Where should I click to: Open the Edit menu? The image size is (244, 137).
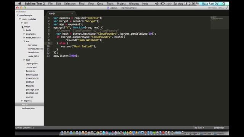click(x=58, y=3)
